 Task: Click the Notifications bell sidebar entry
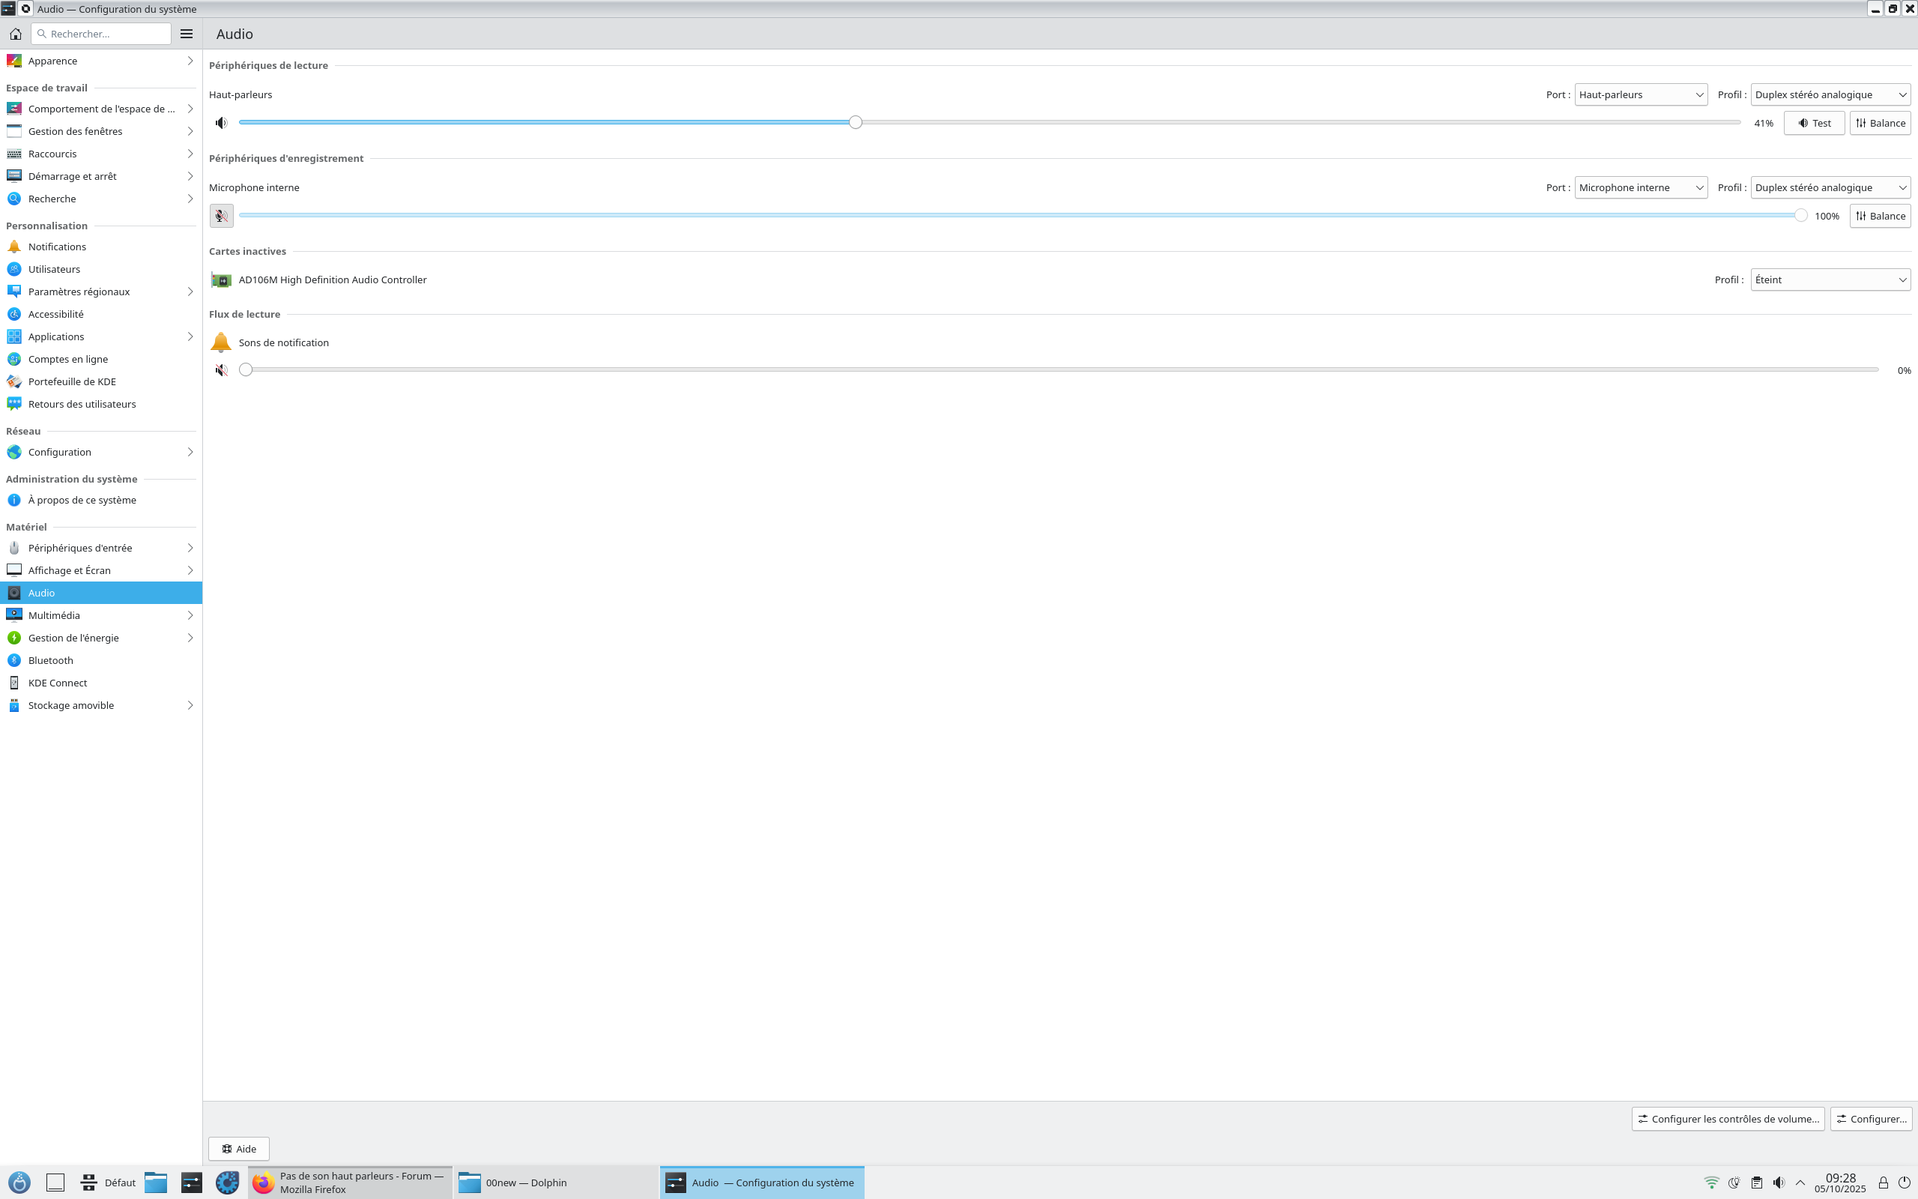click(57, 247)
